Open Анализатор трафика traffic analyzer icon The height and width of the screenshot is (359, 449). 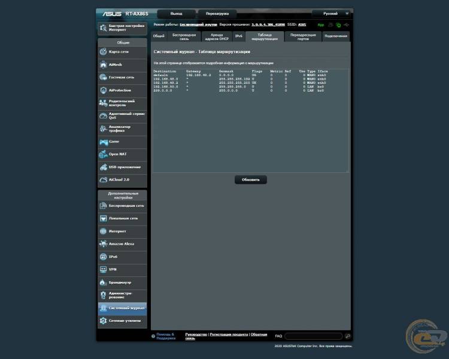click(x=103, y=129)
